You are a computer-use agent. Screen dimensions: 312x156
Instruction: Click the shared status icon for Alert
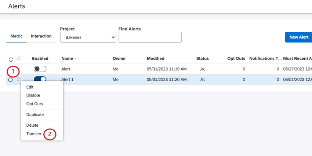202,69
